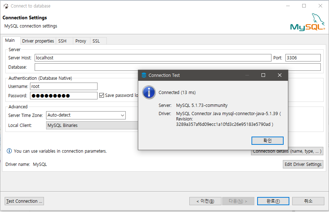Click the 'Connected (13 ms)' status text
The width and height of the screenshot is (329, 212).
point(177,93)
